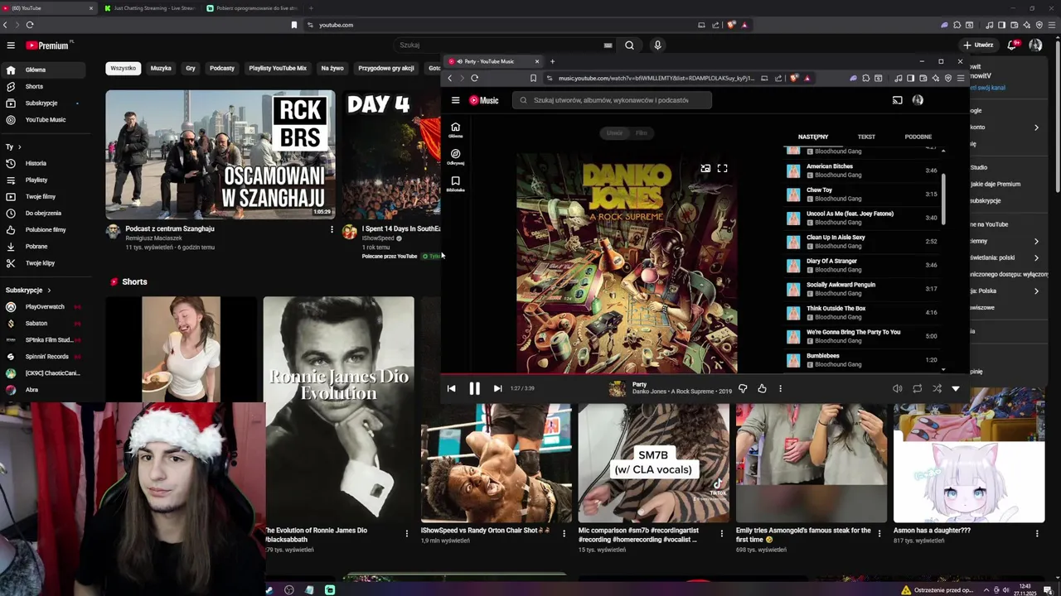Pause the playing song in YouTube Music

pos(474,388)
